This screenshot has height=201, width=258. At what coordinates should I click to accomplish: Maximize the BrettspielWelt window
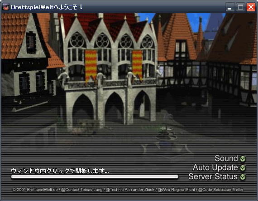[x=240, y=7]
